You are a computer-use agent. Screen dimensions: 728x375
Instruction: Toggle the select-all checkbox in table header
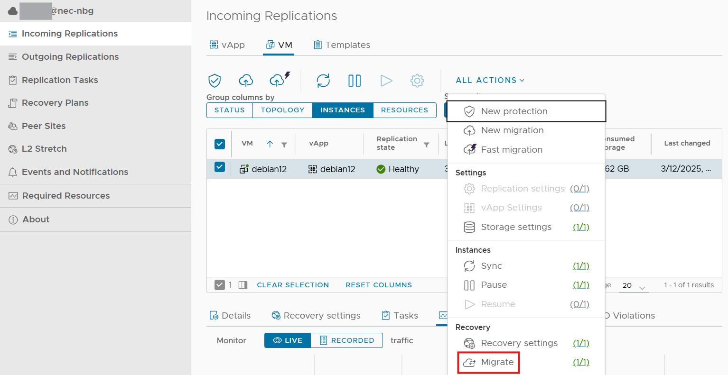[220, 144]
